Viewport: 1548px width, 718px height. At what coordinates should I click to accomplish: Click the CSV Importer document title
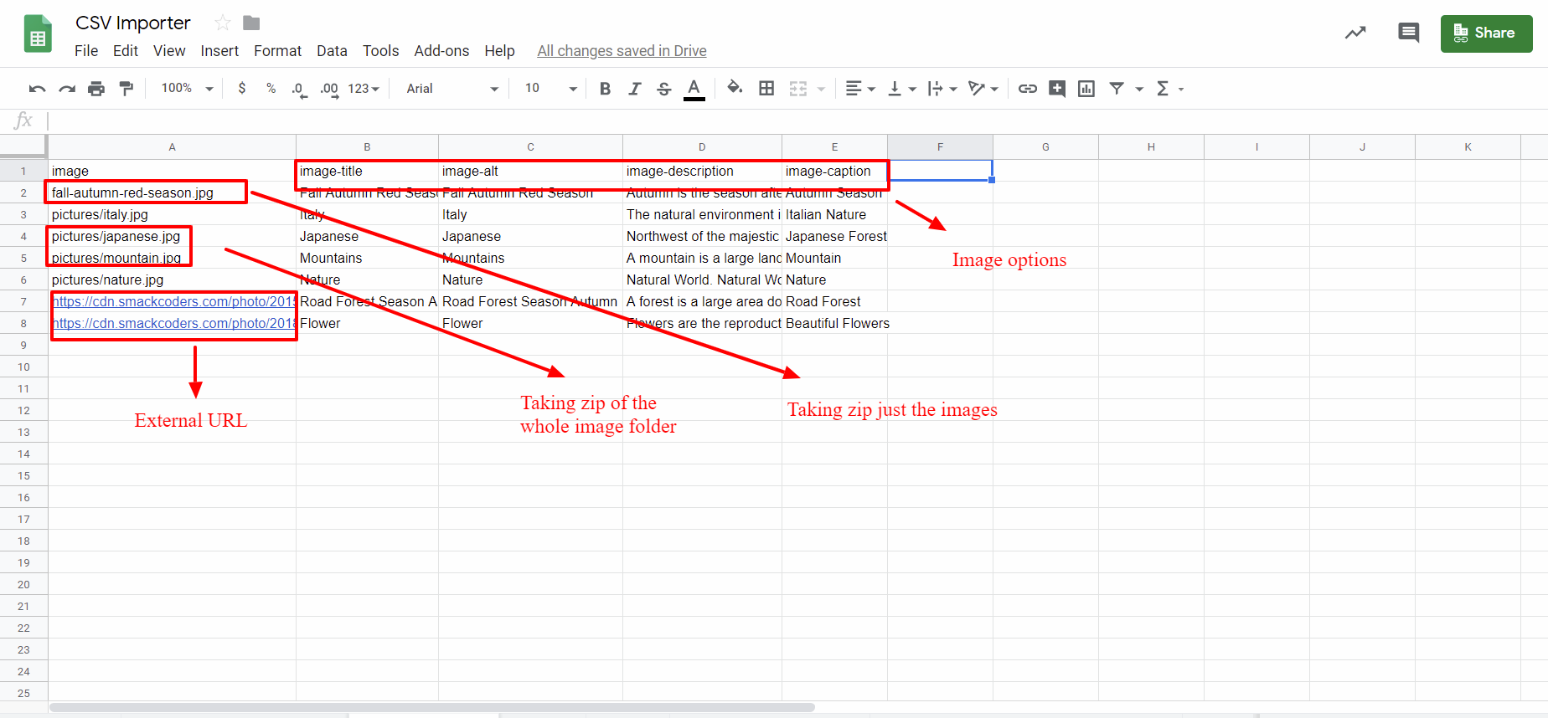133,23
